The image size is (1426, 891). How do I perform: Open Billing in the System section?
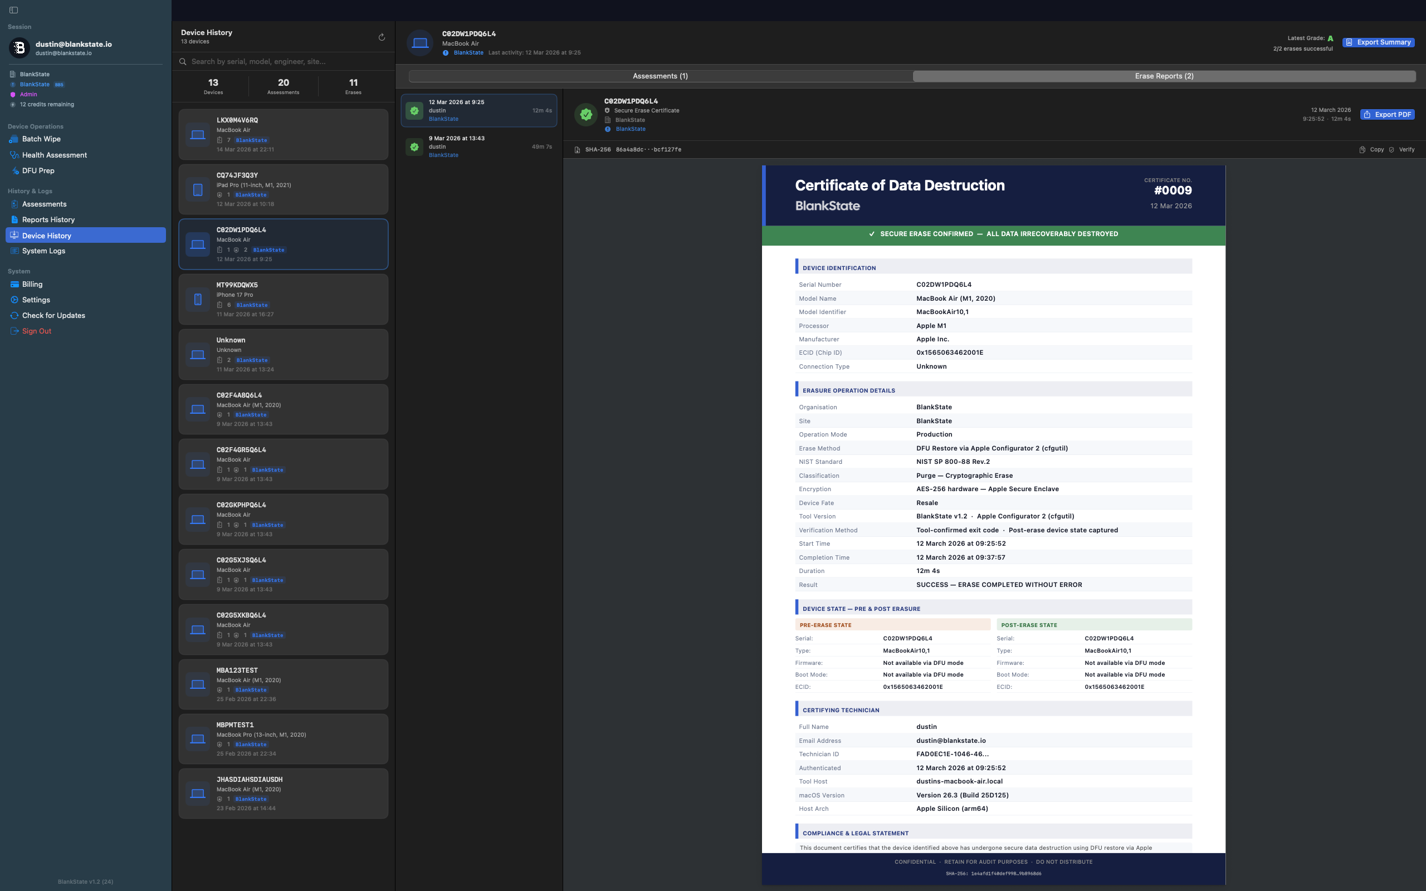tap(32, 284)
